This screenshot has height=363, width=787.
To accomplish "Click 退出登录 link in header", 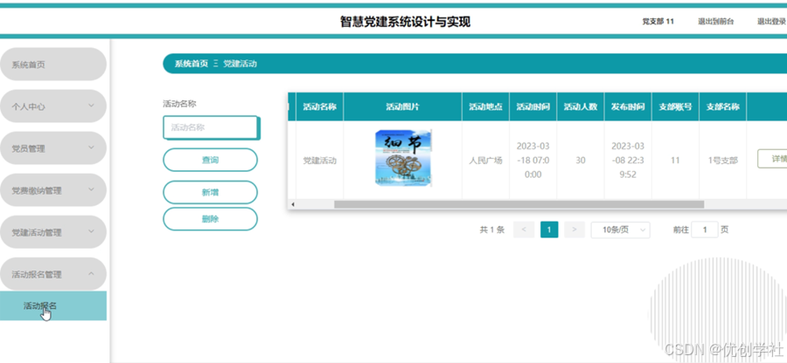I will (772, 22).
